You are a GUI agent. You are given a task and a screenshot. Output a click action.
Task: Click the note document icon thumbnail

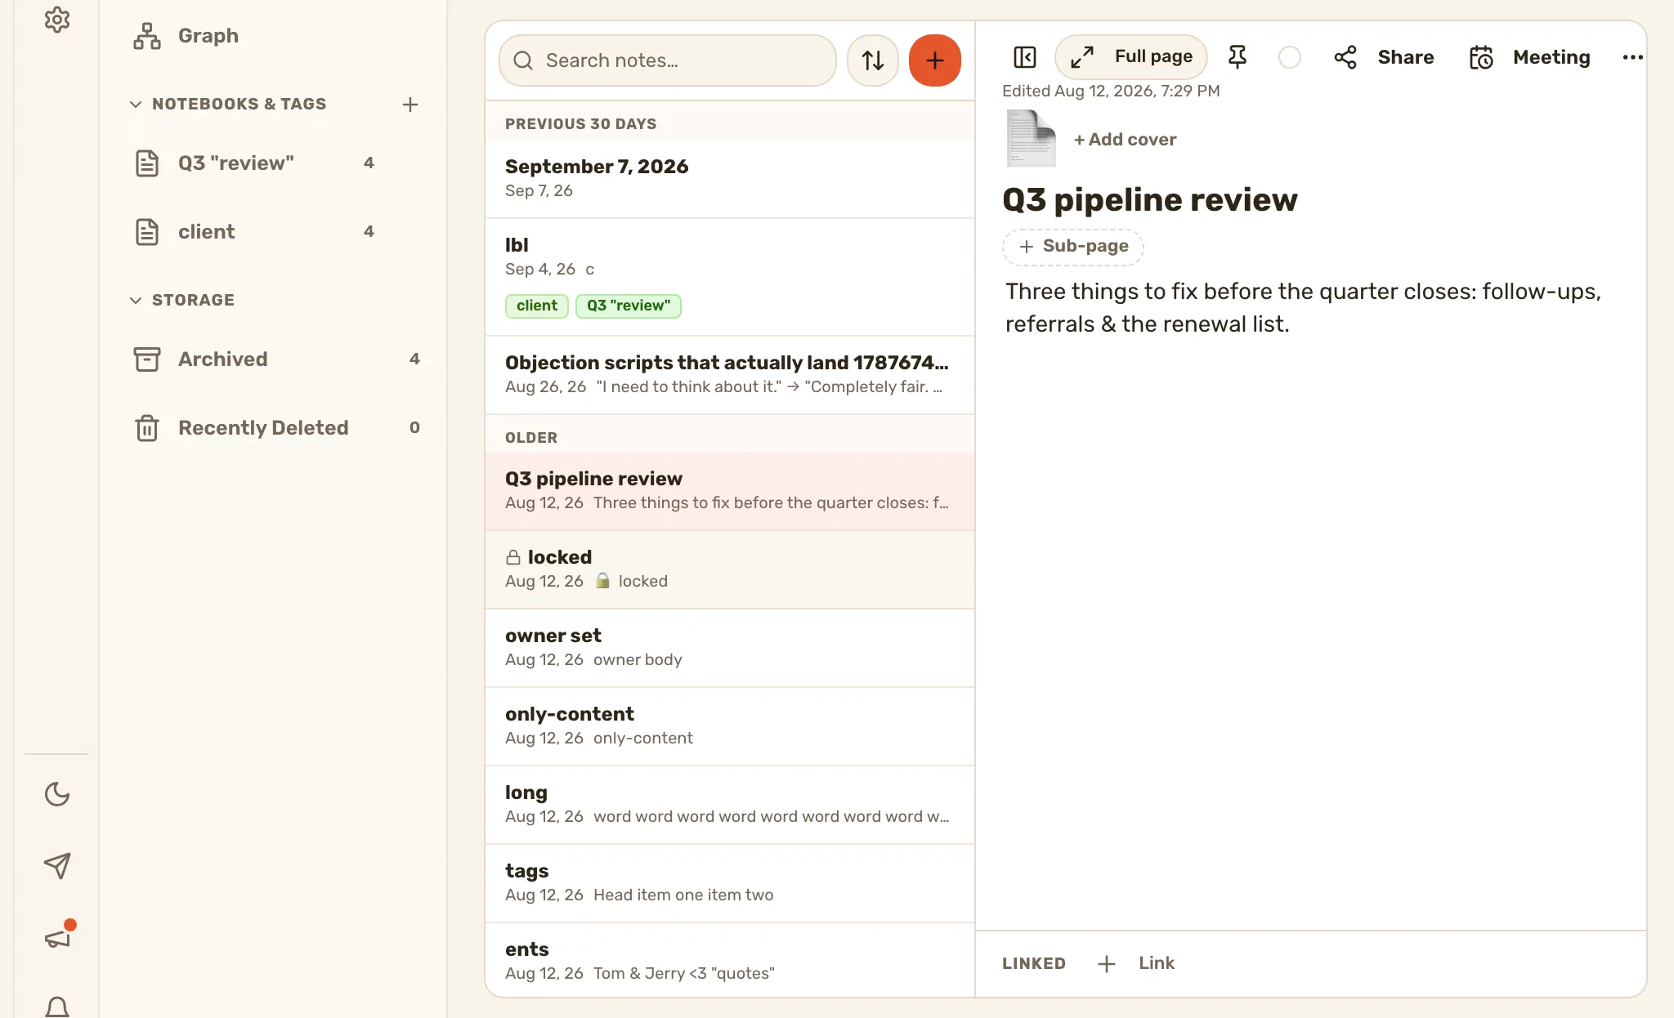point(1031,139)
